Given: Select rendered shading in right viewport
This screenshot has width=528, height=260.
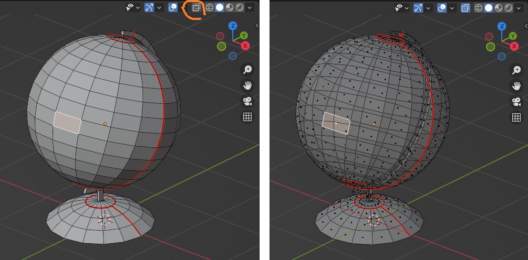Looking at the screenshot, I should pos(509,7).
